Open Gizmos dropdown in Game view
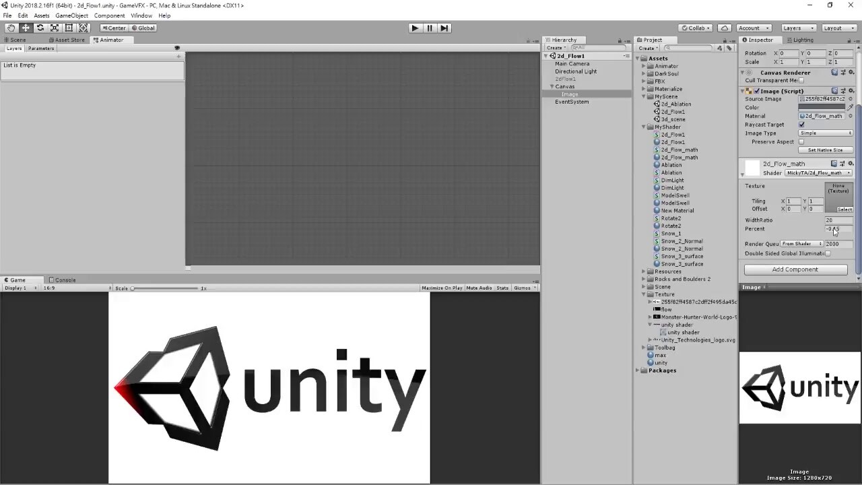 click(x=525, y=288)
